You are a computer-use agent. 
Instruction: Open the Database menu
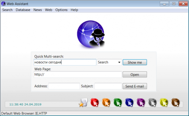click(x=23, y=10)
